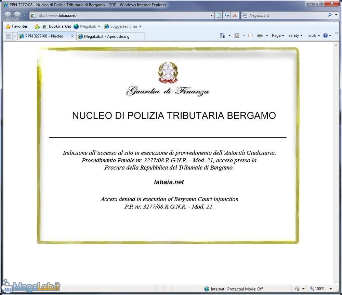
Task: Click the Print icon
Action: (x=260, y=36)
